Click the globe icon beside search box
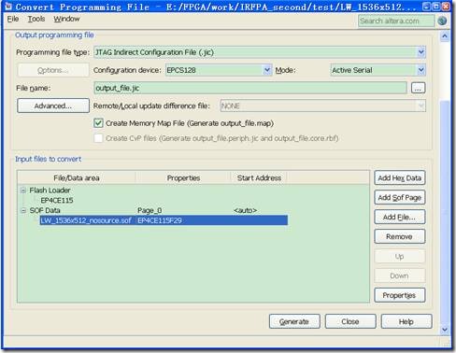 (442, 21)
